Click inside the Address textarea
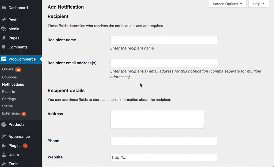This screenshot has height=167, width=274. click(157, 119)
